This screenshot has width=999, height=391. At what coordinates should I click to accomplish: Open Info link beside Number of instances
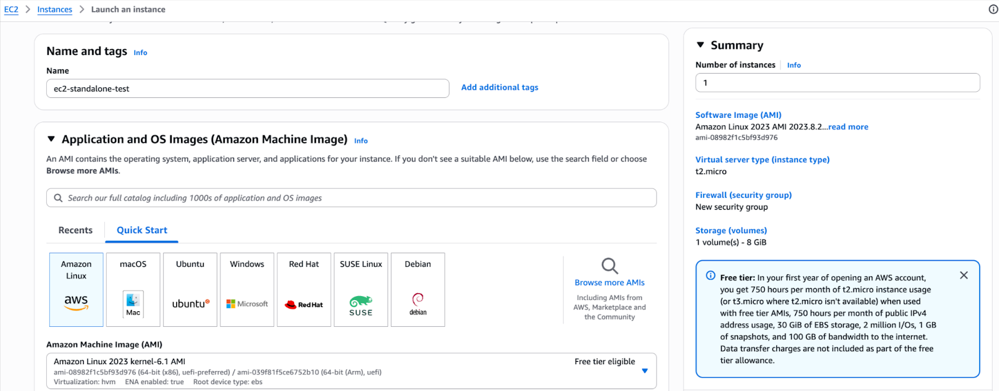(794, 65)
